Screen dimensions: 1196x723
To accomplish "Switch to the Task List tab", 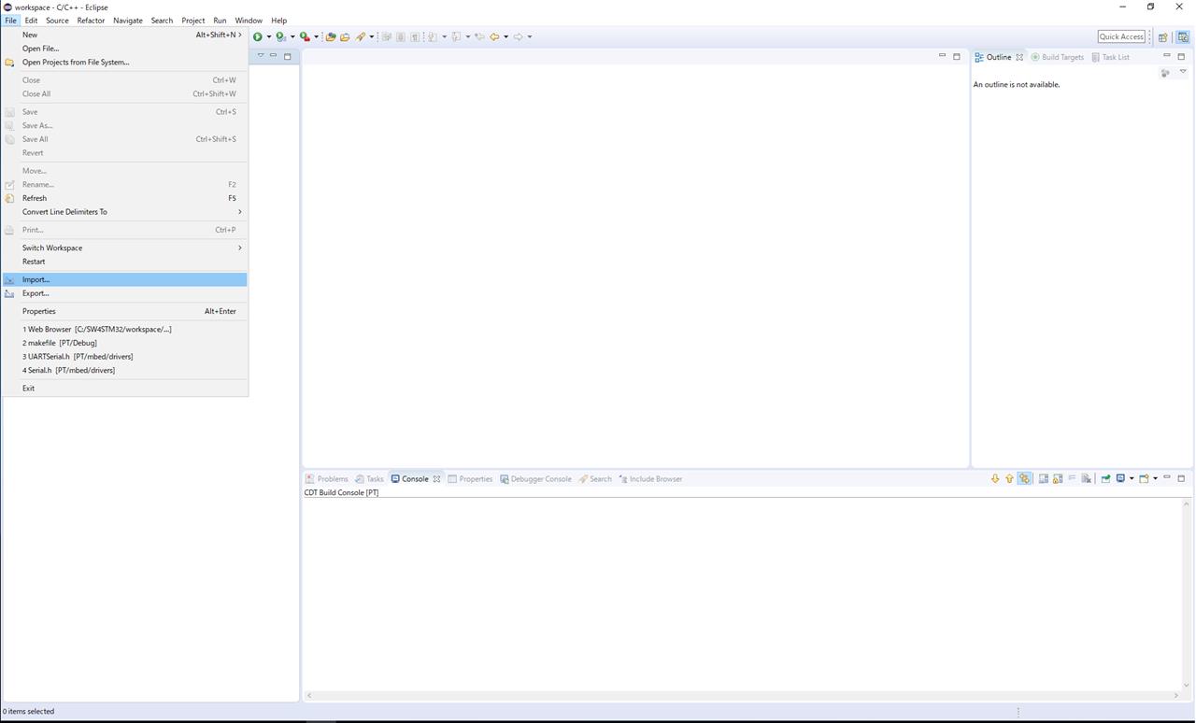I will [x=1110, y=57].
